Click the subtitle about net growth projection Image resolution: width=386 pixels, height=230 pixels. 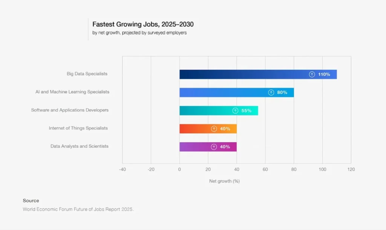click(x=139, y=33)
